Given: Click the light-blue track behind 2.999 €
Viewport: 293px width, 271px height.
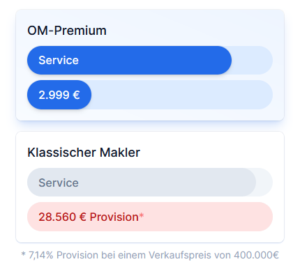Looking at the screenshot, I should 182,95.
